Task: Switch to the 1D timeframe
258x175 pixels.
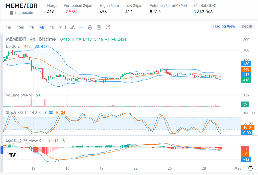Action: click(52, 27)
